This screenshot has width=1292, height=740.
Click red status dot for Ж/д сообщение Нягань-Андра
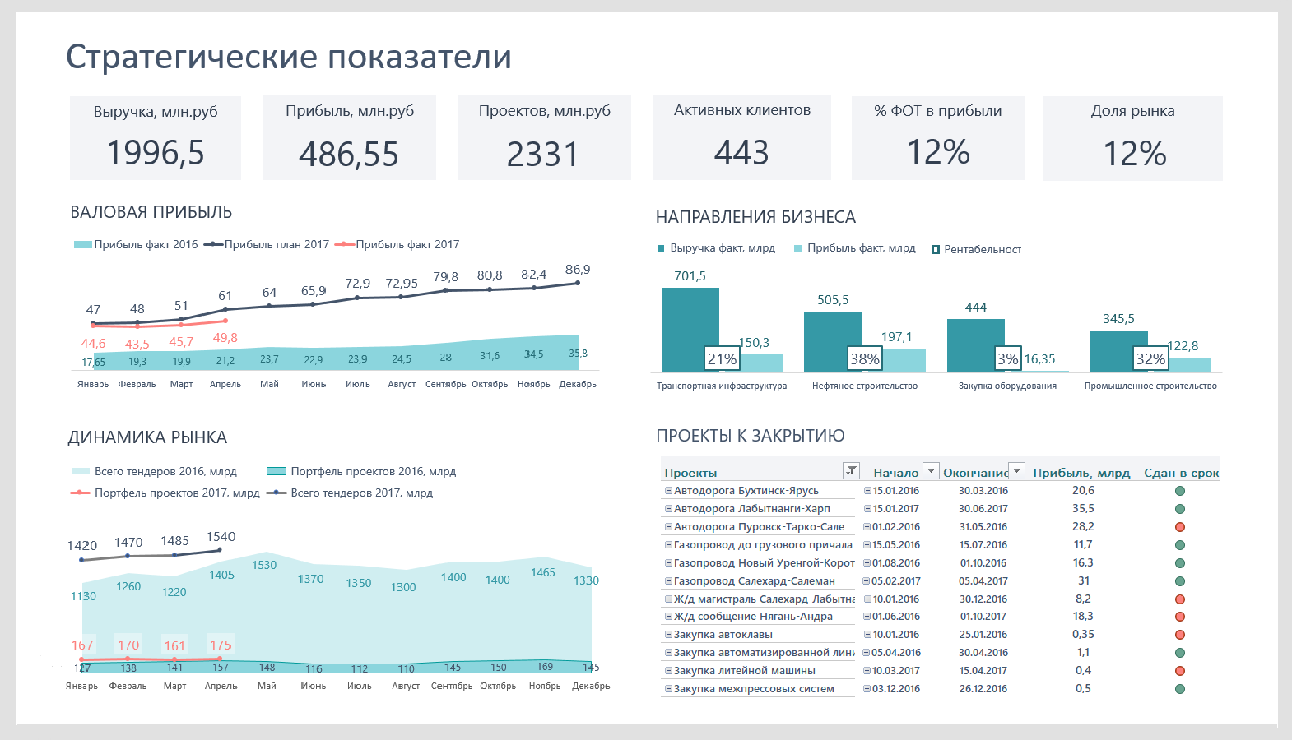1179,617
